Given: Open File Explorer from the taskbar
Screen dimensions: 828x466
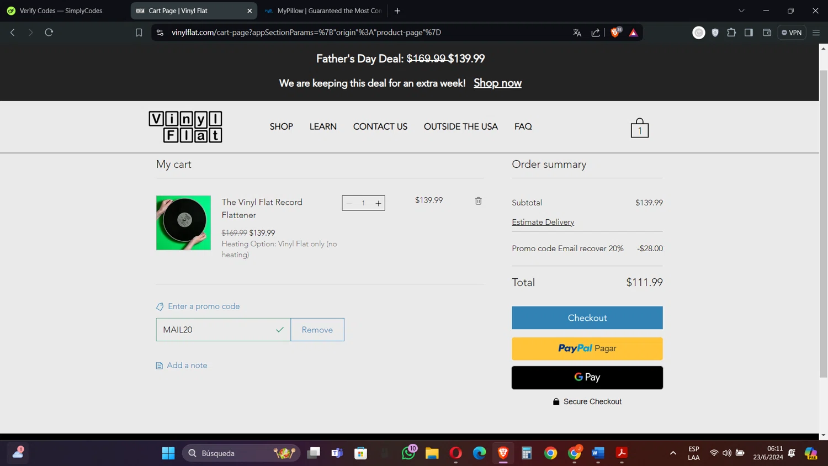Looking at the screenshot, I should click(432, 453).
